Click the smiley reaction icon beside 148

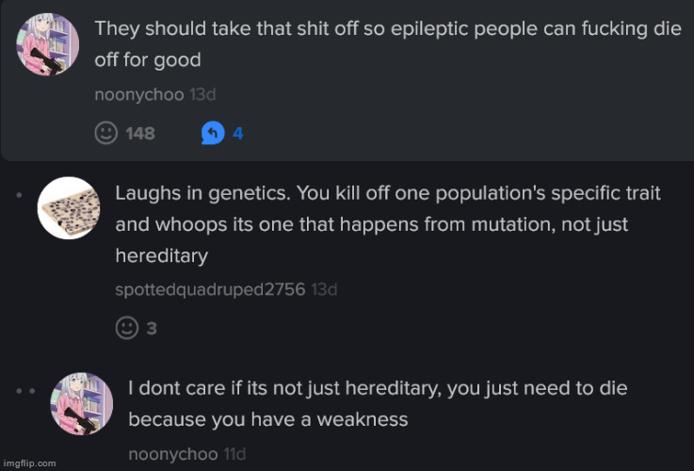click(x=106, y=133)
